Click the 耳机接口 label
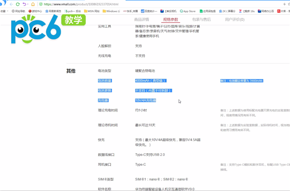Image resolution: width=290 pixels, height=191 pixels. coord(104,164)
